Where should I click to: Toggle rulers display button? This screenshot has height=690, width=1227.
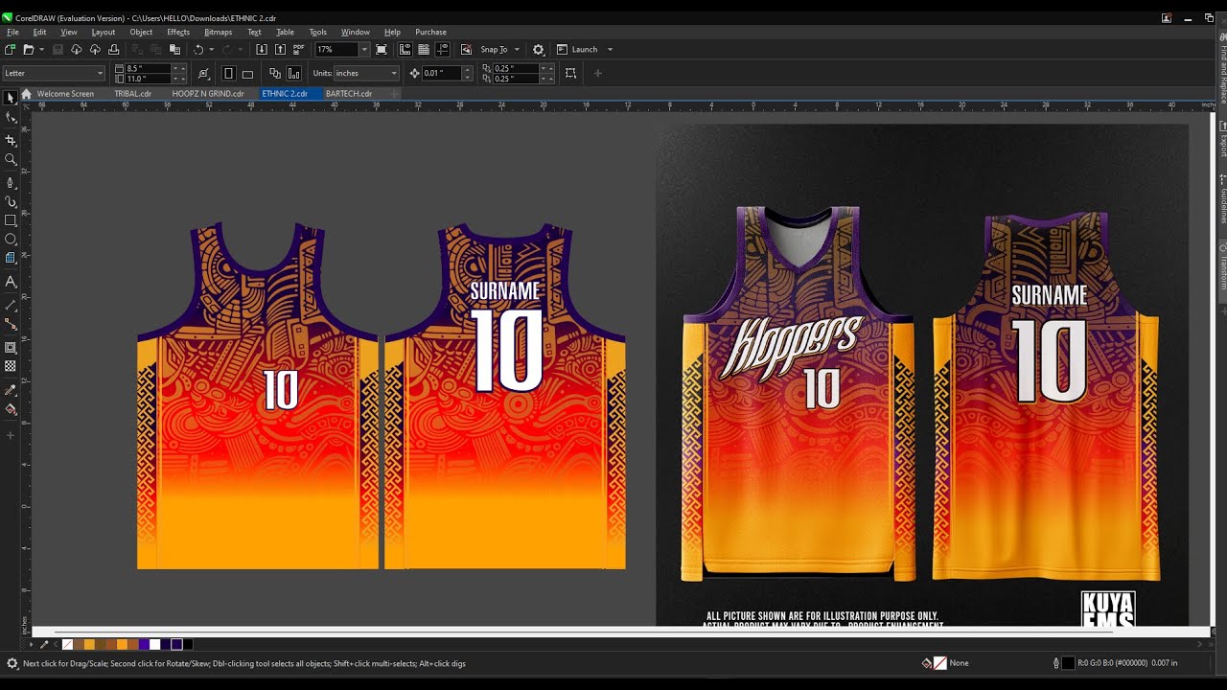[x=405, y=49]
